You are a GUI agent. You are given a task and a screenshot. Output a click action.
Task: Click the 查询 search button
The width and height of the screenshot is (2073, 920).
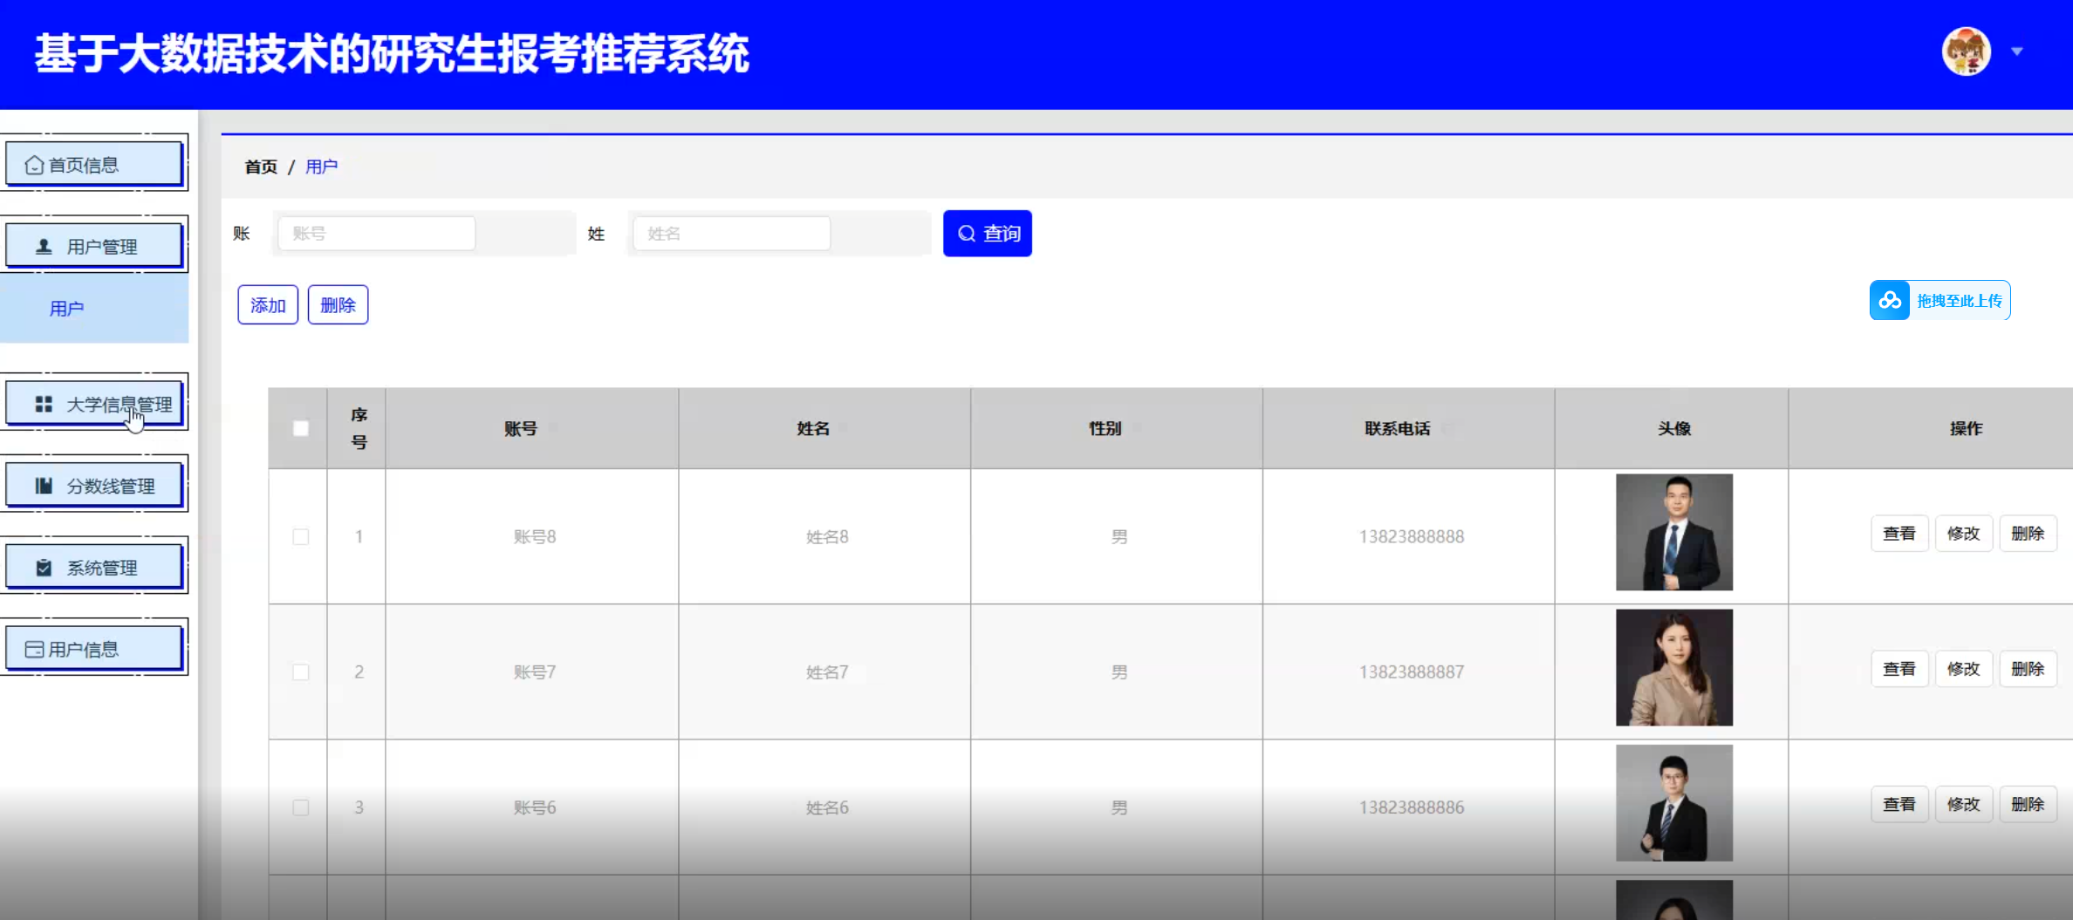[x=988, y=234]
